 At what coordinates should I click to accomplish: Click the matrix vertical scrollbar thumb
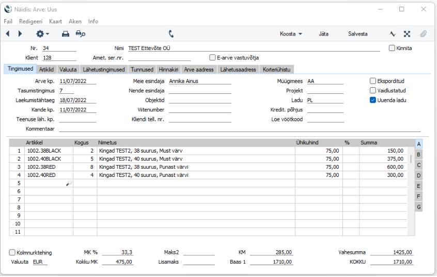coord(411,159)
